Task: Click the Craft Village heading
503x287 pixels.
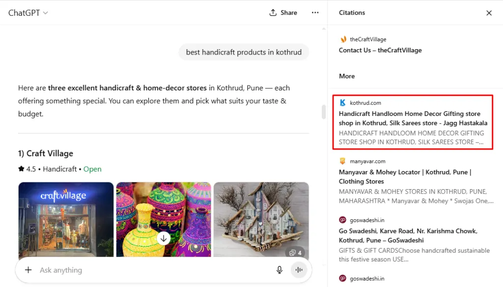Action: [46, 153]
